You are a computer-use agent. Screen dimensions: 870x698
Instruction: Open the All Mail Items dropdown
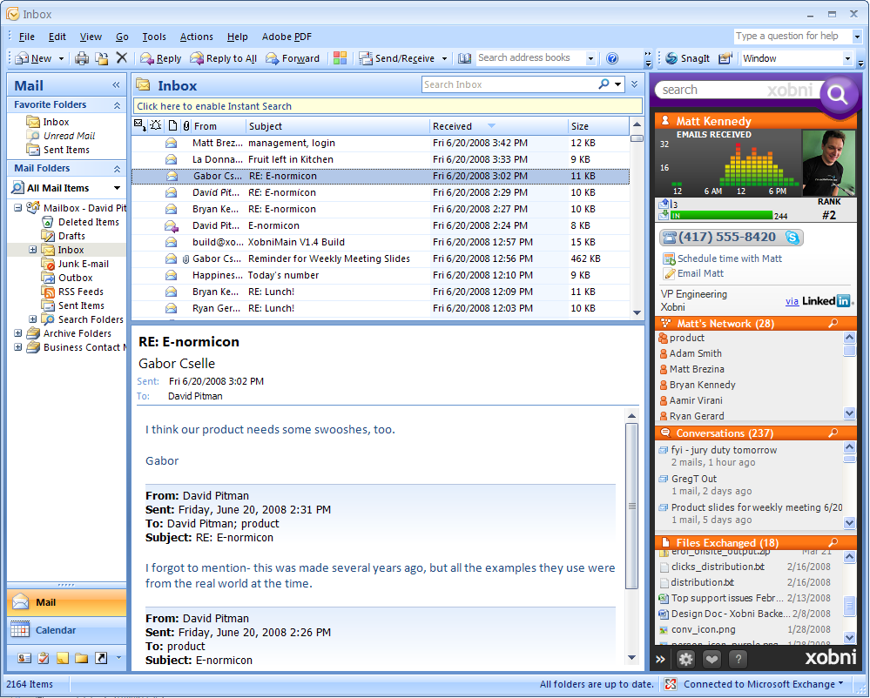pos(117,188)
